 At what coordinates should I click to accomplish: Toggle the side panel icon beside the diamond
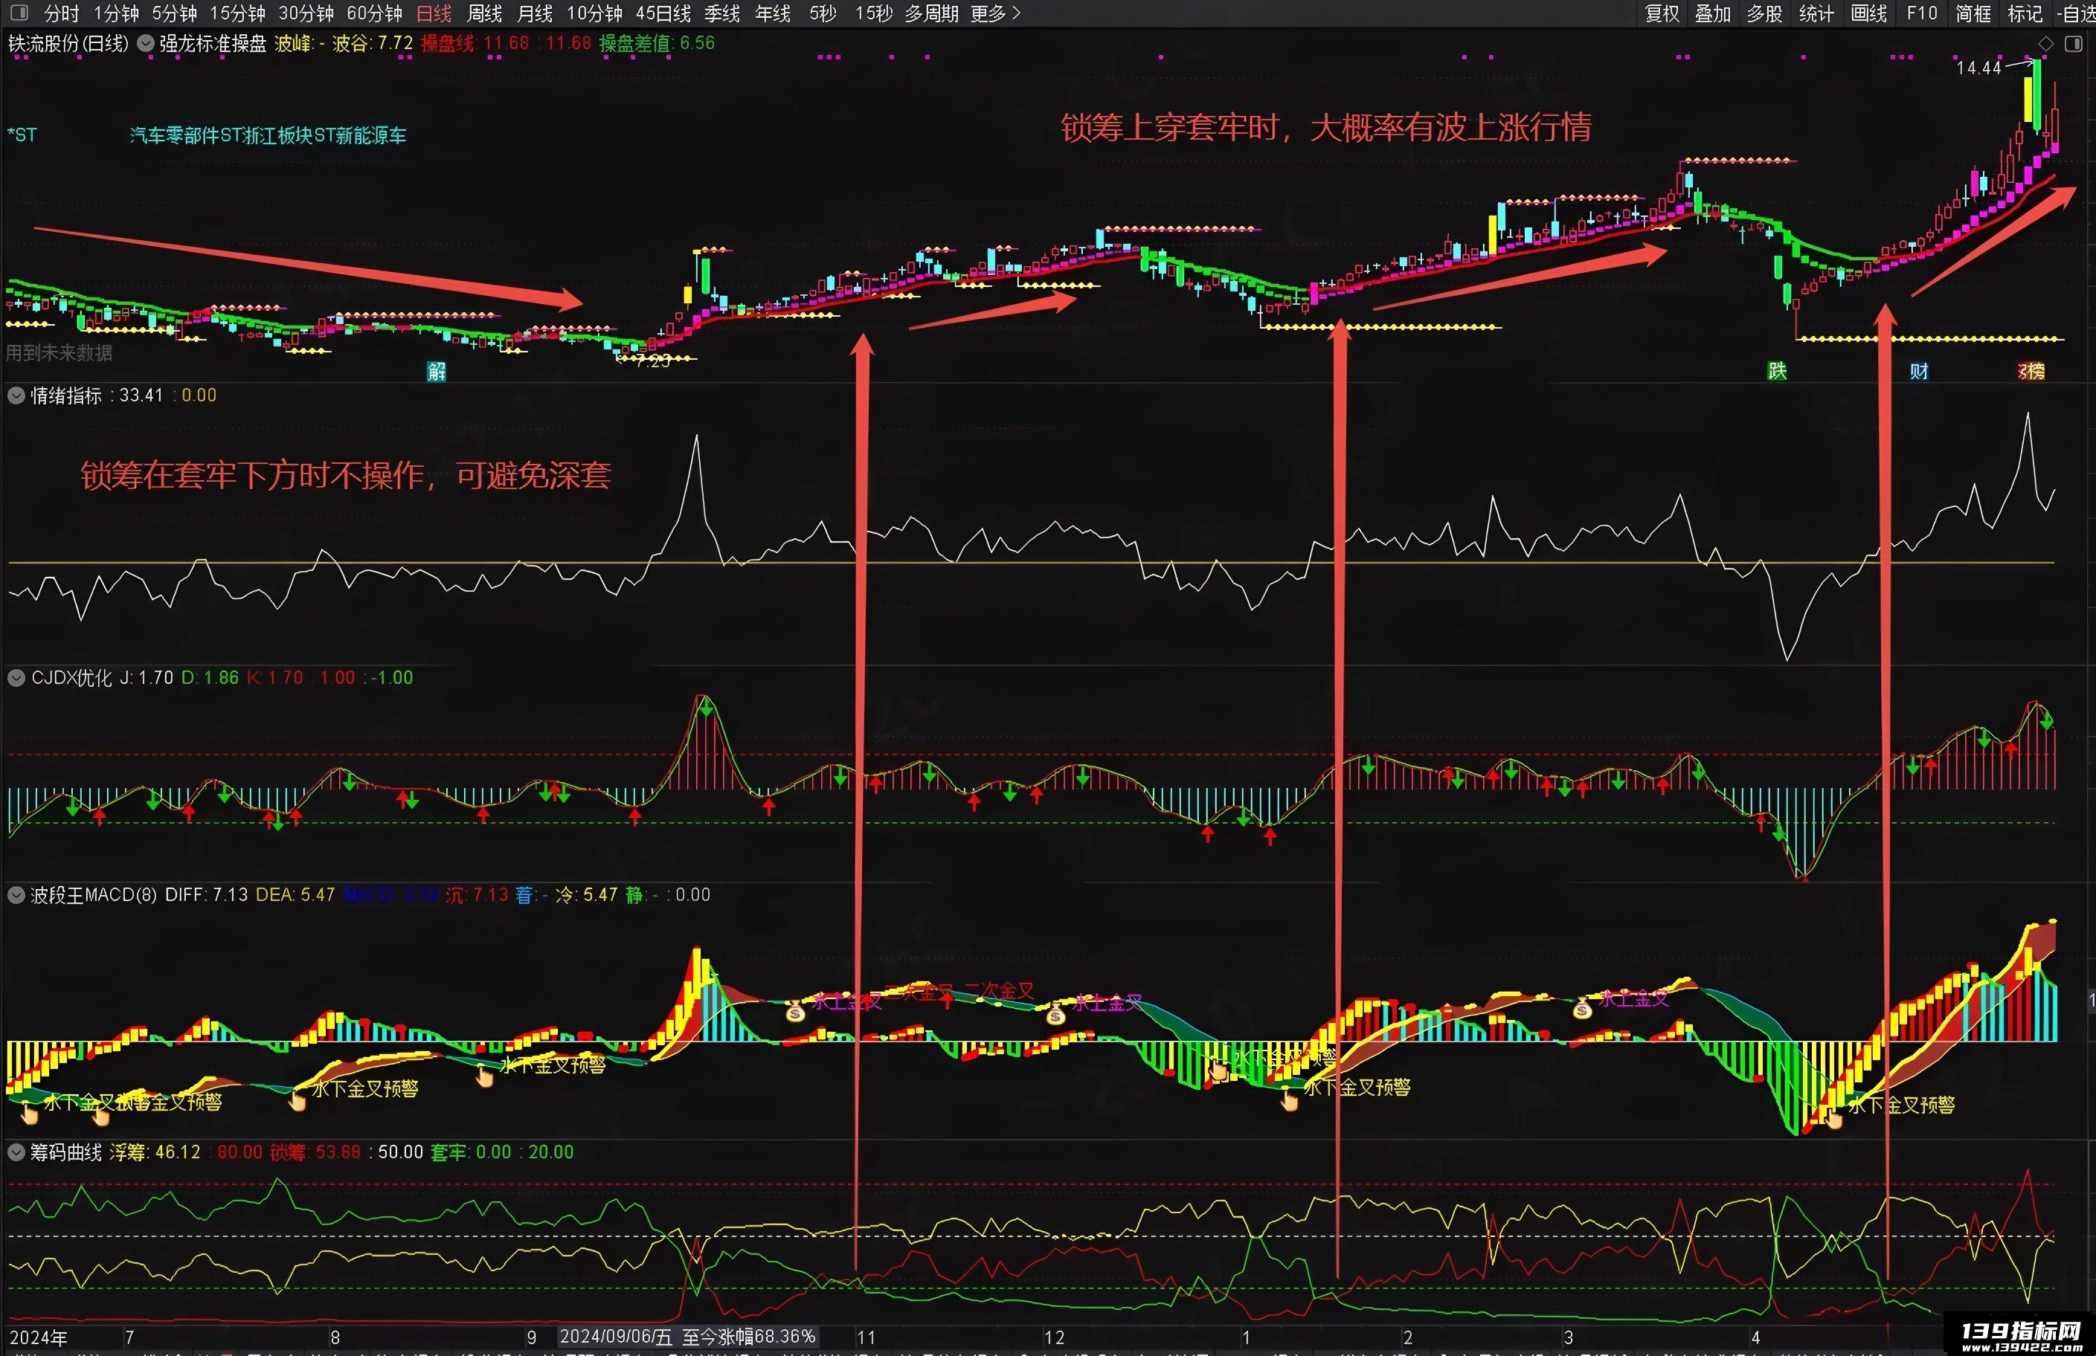2072,44
